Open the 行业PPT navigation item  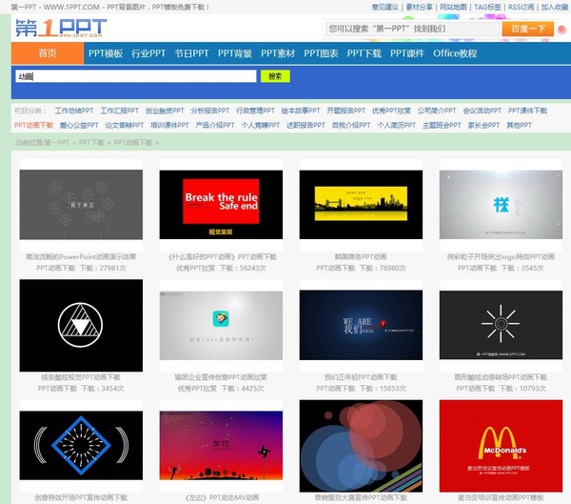148,53
